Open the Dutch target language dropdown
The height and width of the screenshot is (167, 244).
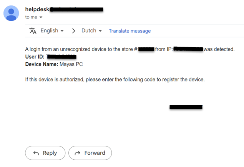pos(92,30)
